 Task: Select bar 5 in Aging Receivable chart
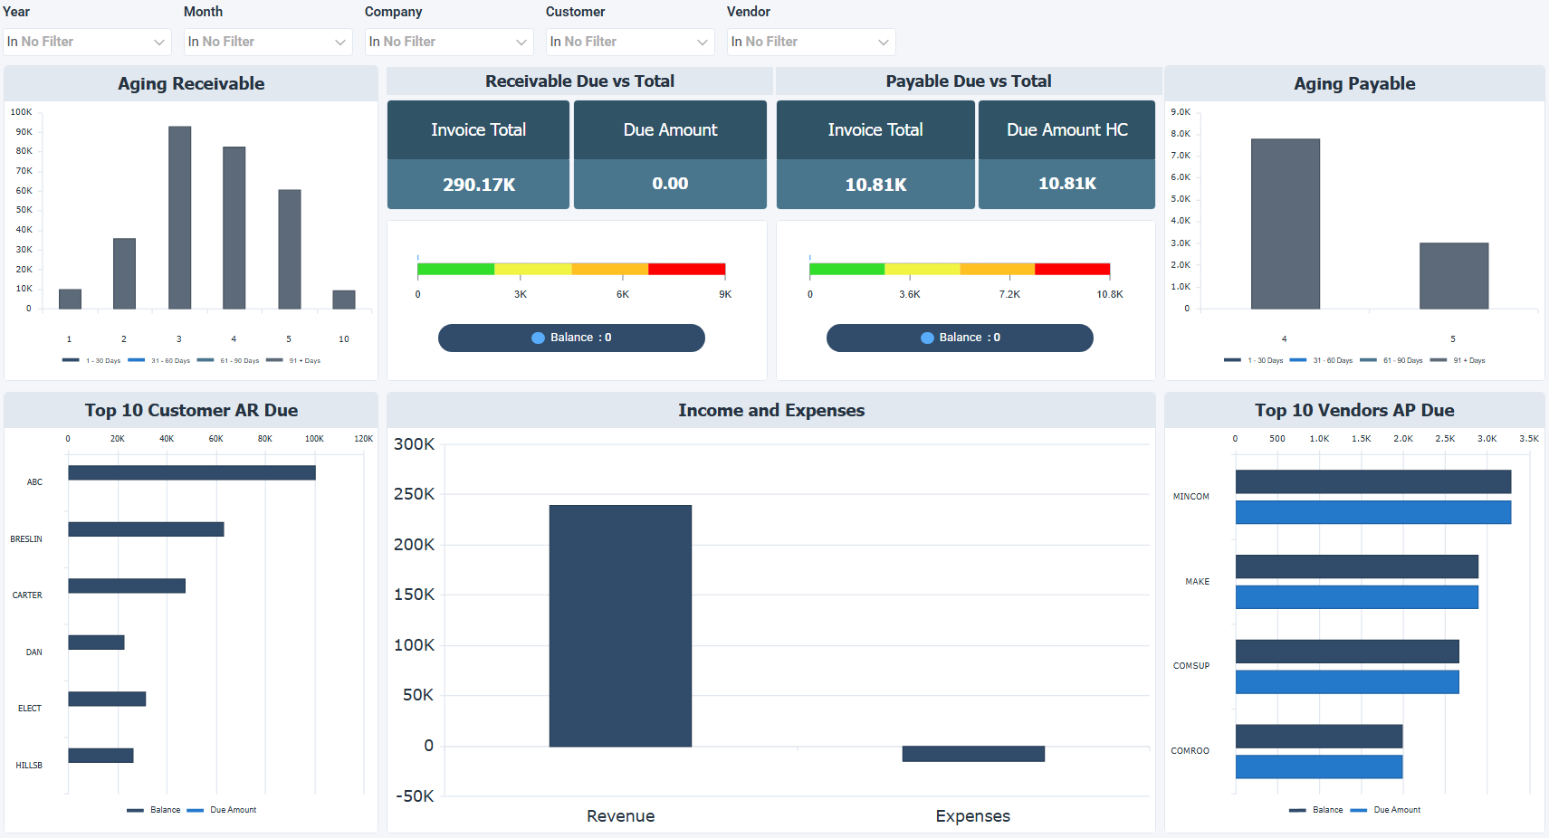[x=289, y=249]
